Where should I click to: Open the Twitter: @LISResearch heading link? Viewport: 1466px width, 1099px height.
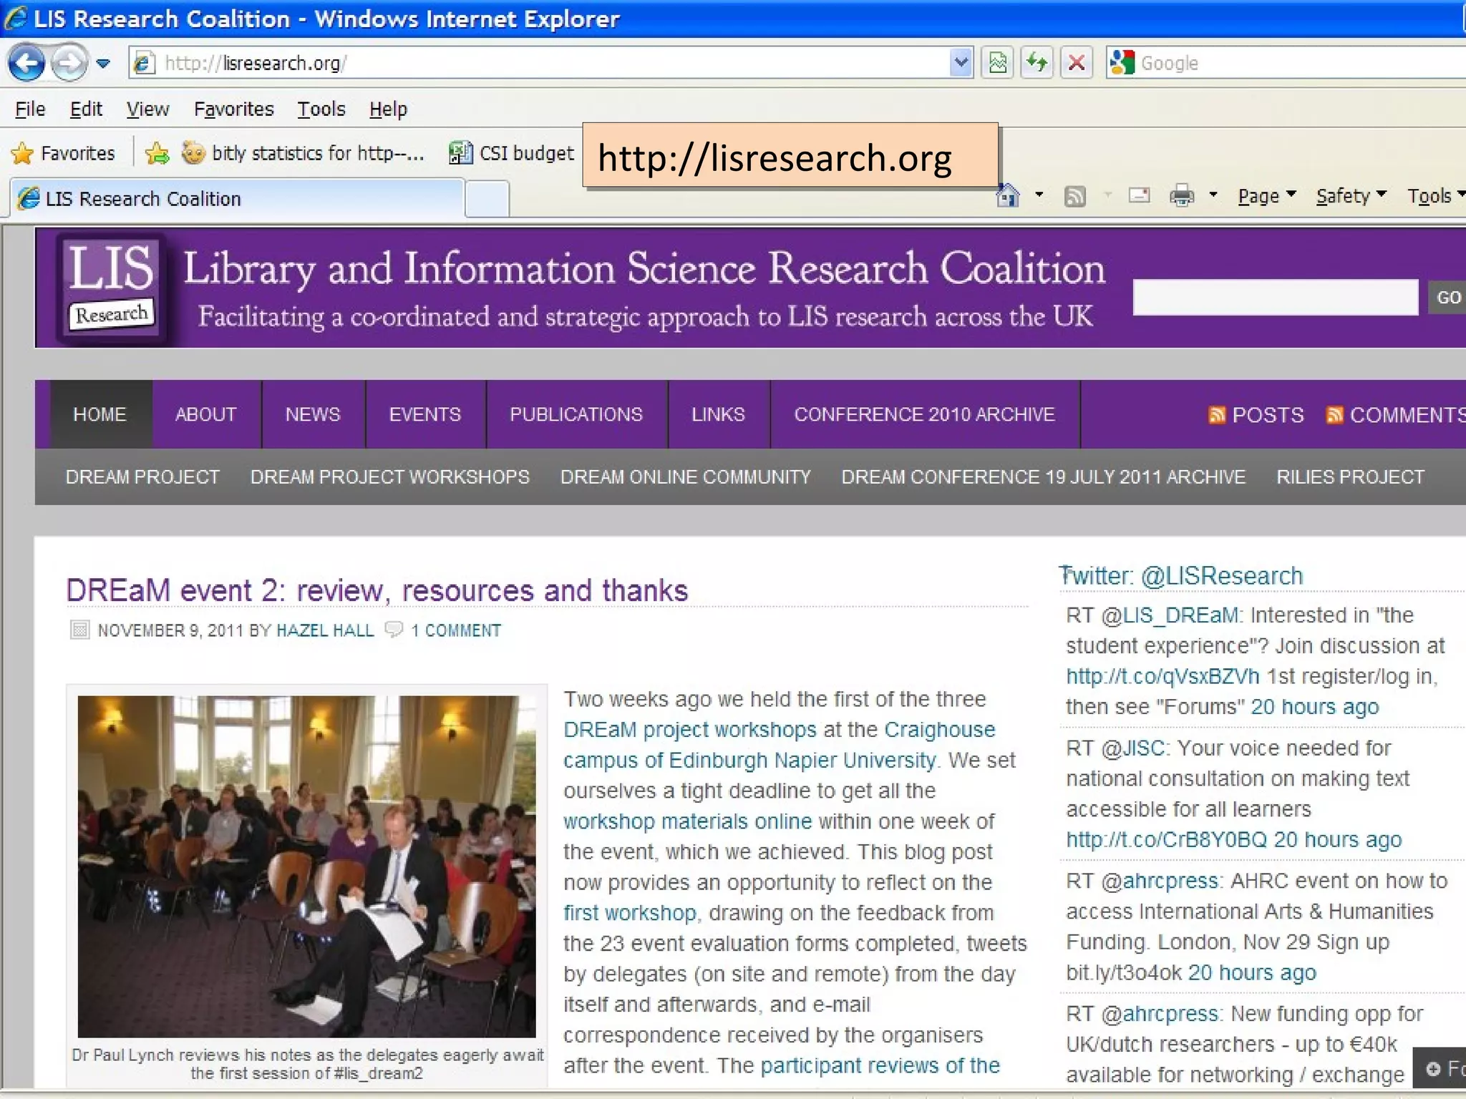point(1180,576)
